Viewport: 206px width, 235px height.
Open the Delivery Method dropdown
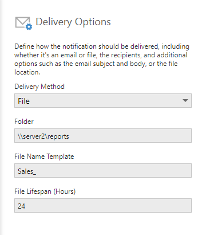pos(103,101)
